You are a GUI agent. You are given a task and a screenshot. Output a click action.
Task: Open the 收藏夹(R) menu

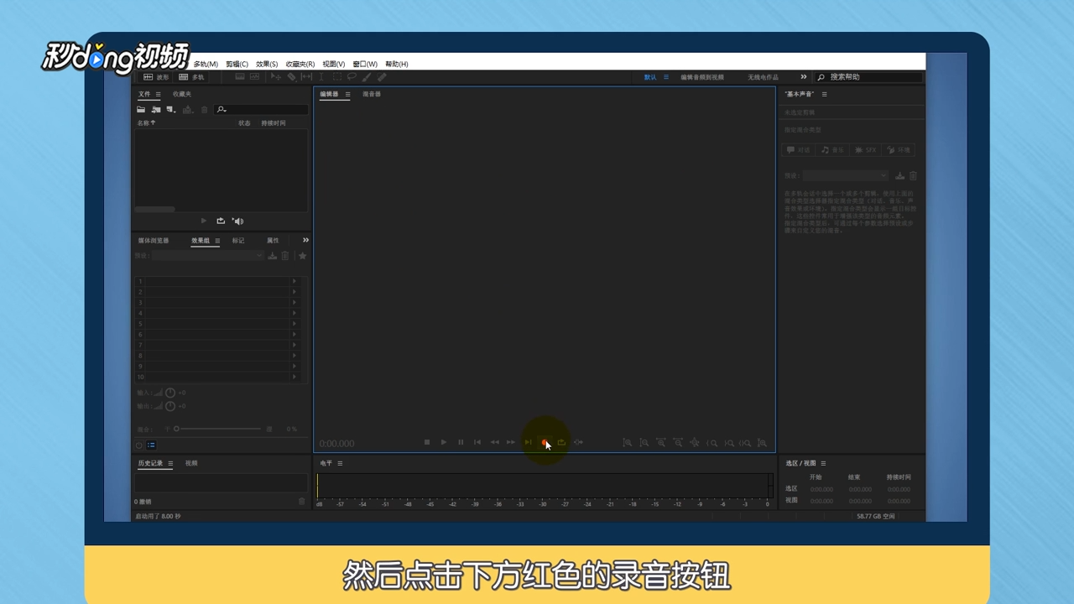(x=300, y=64)
